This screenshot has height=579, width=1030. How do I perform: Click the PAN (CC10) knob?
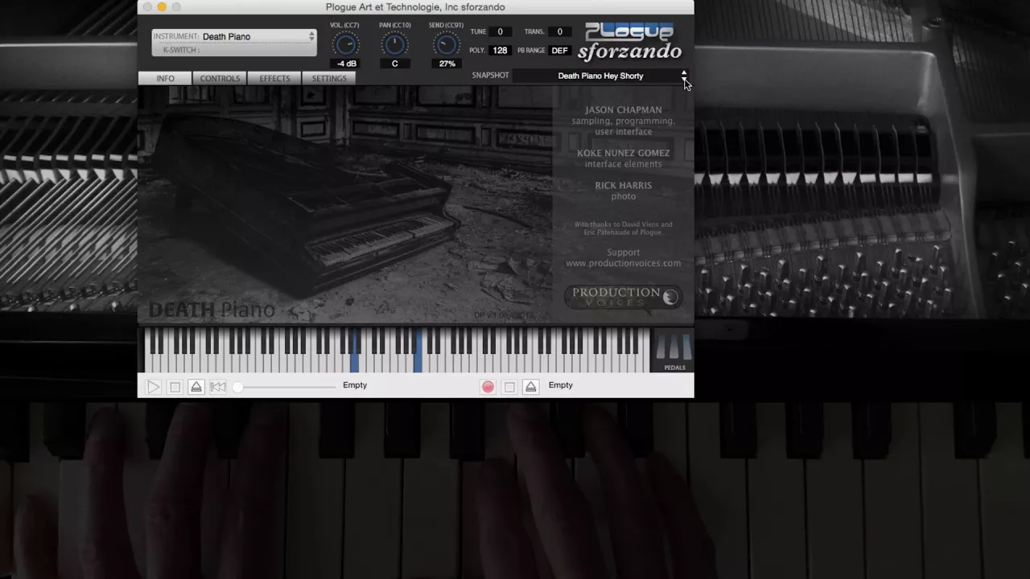pos(395,44)
